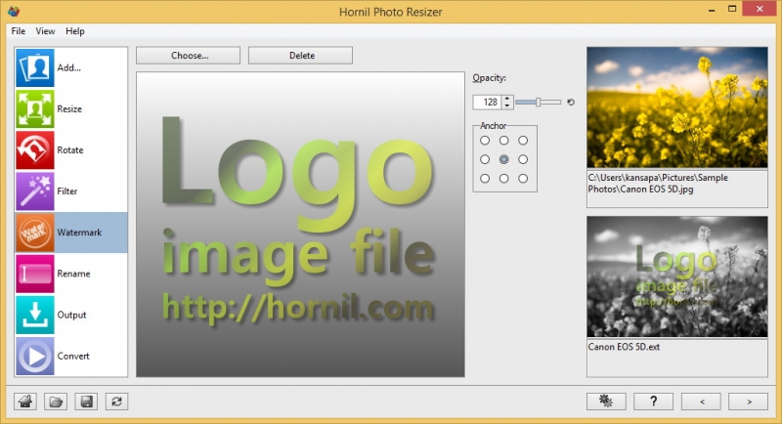Go to next step with > button
The height and width of the screenshot is (424, 782).
(748, 402)
